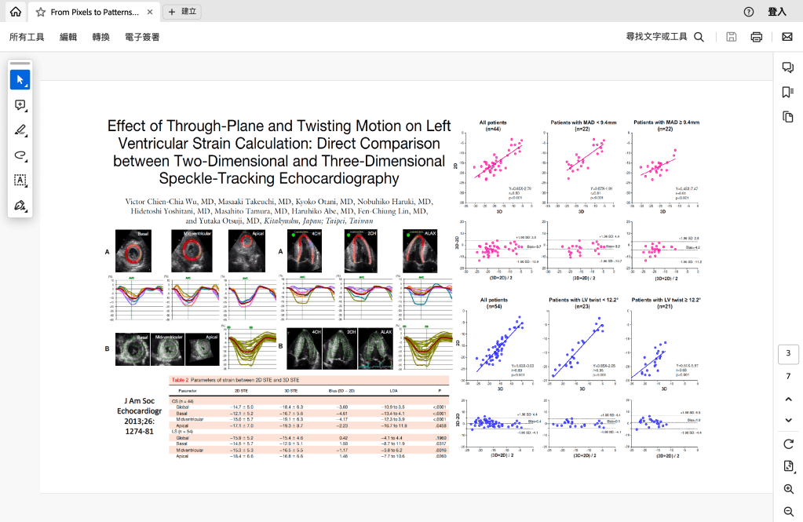Image resolution: width=803 pixels, height=522 pixels.
Task: Star the From Pixels to Patterns tab
Action: click(x=41, y=13)
